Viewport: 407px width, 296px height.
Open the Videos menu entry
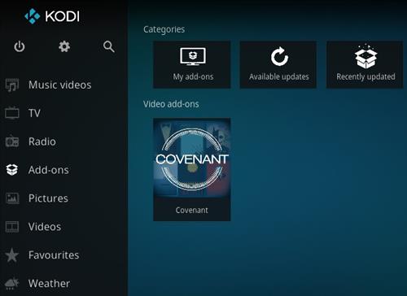click(45, 227)
